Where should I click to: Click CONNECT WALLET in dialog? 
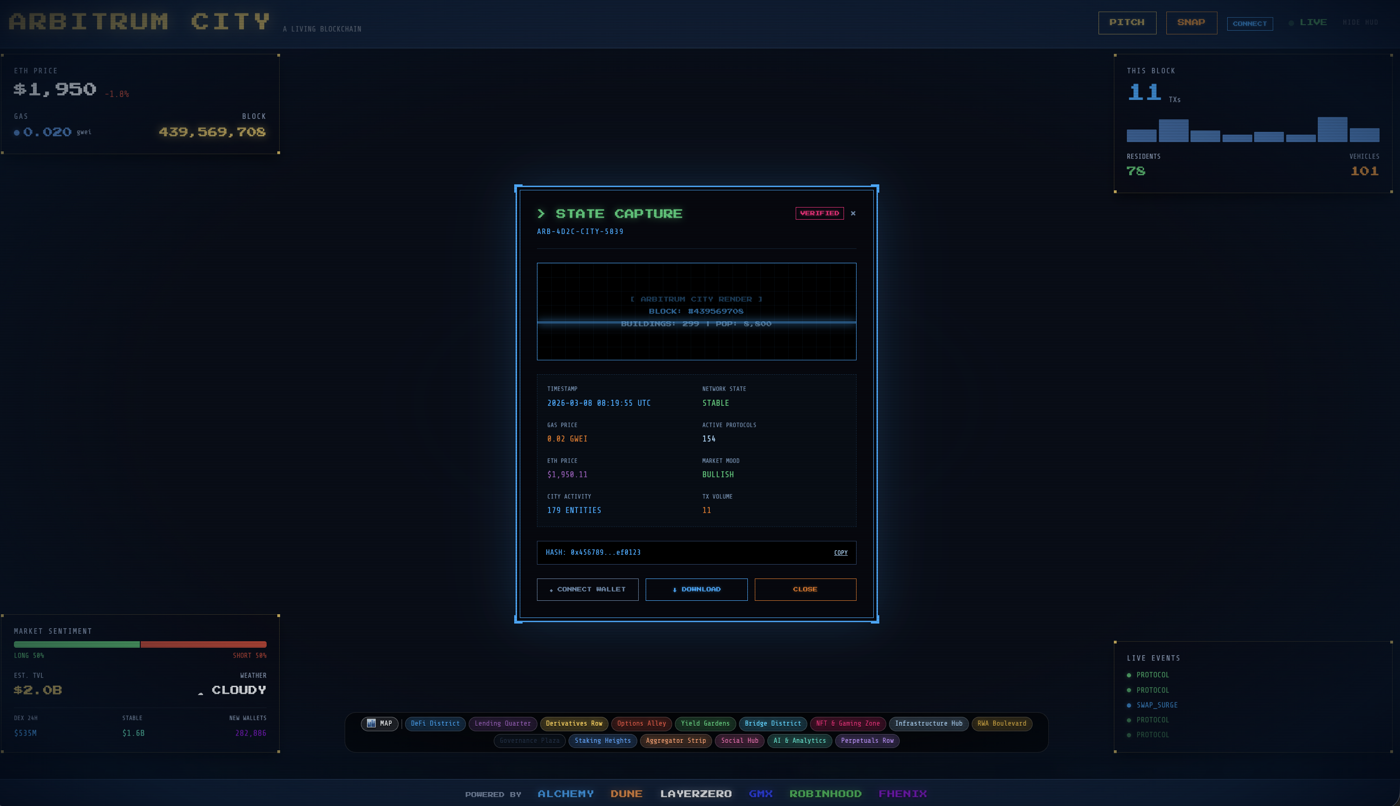coord(587,590)
